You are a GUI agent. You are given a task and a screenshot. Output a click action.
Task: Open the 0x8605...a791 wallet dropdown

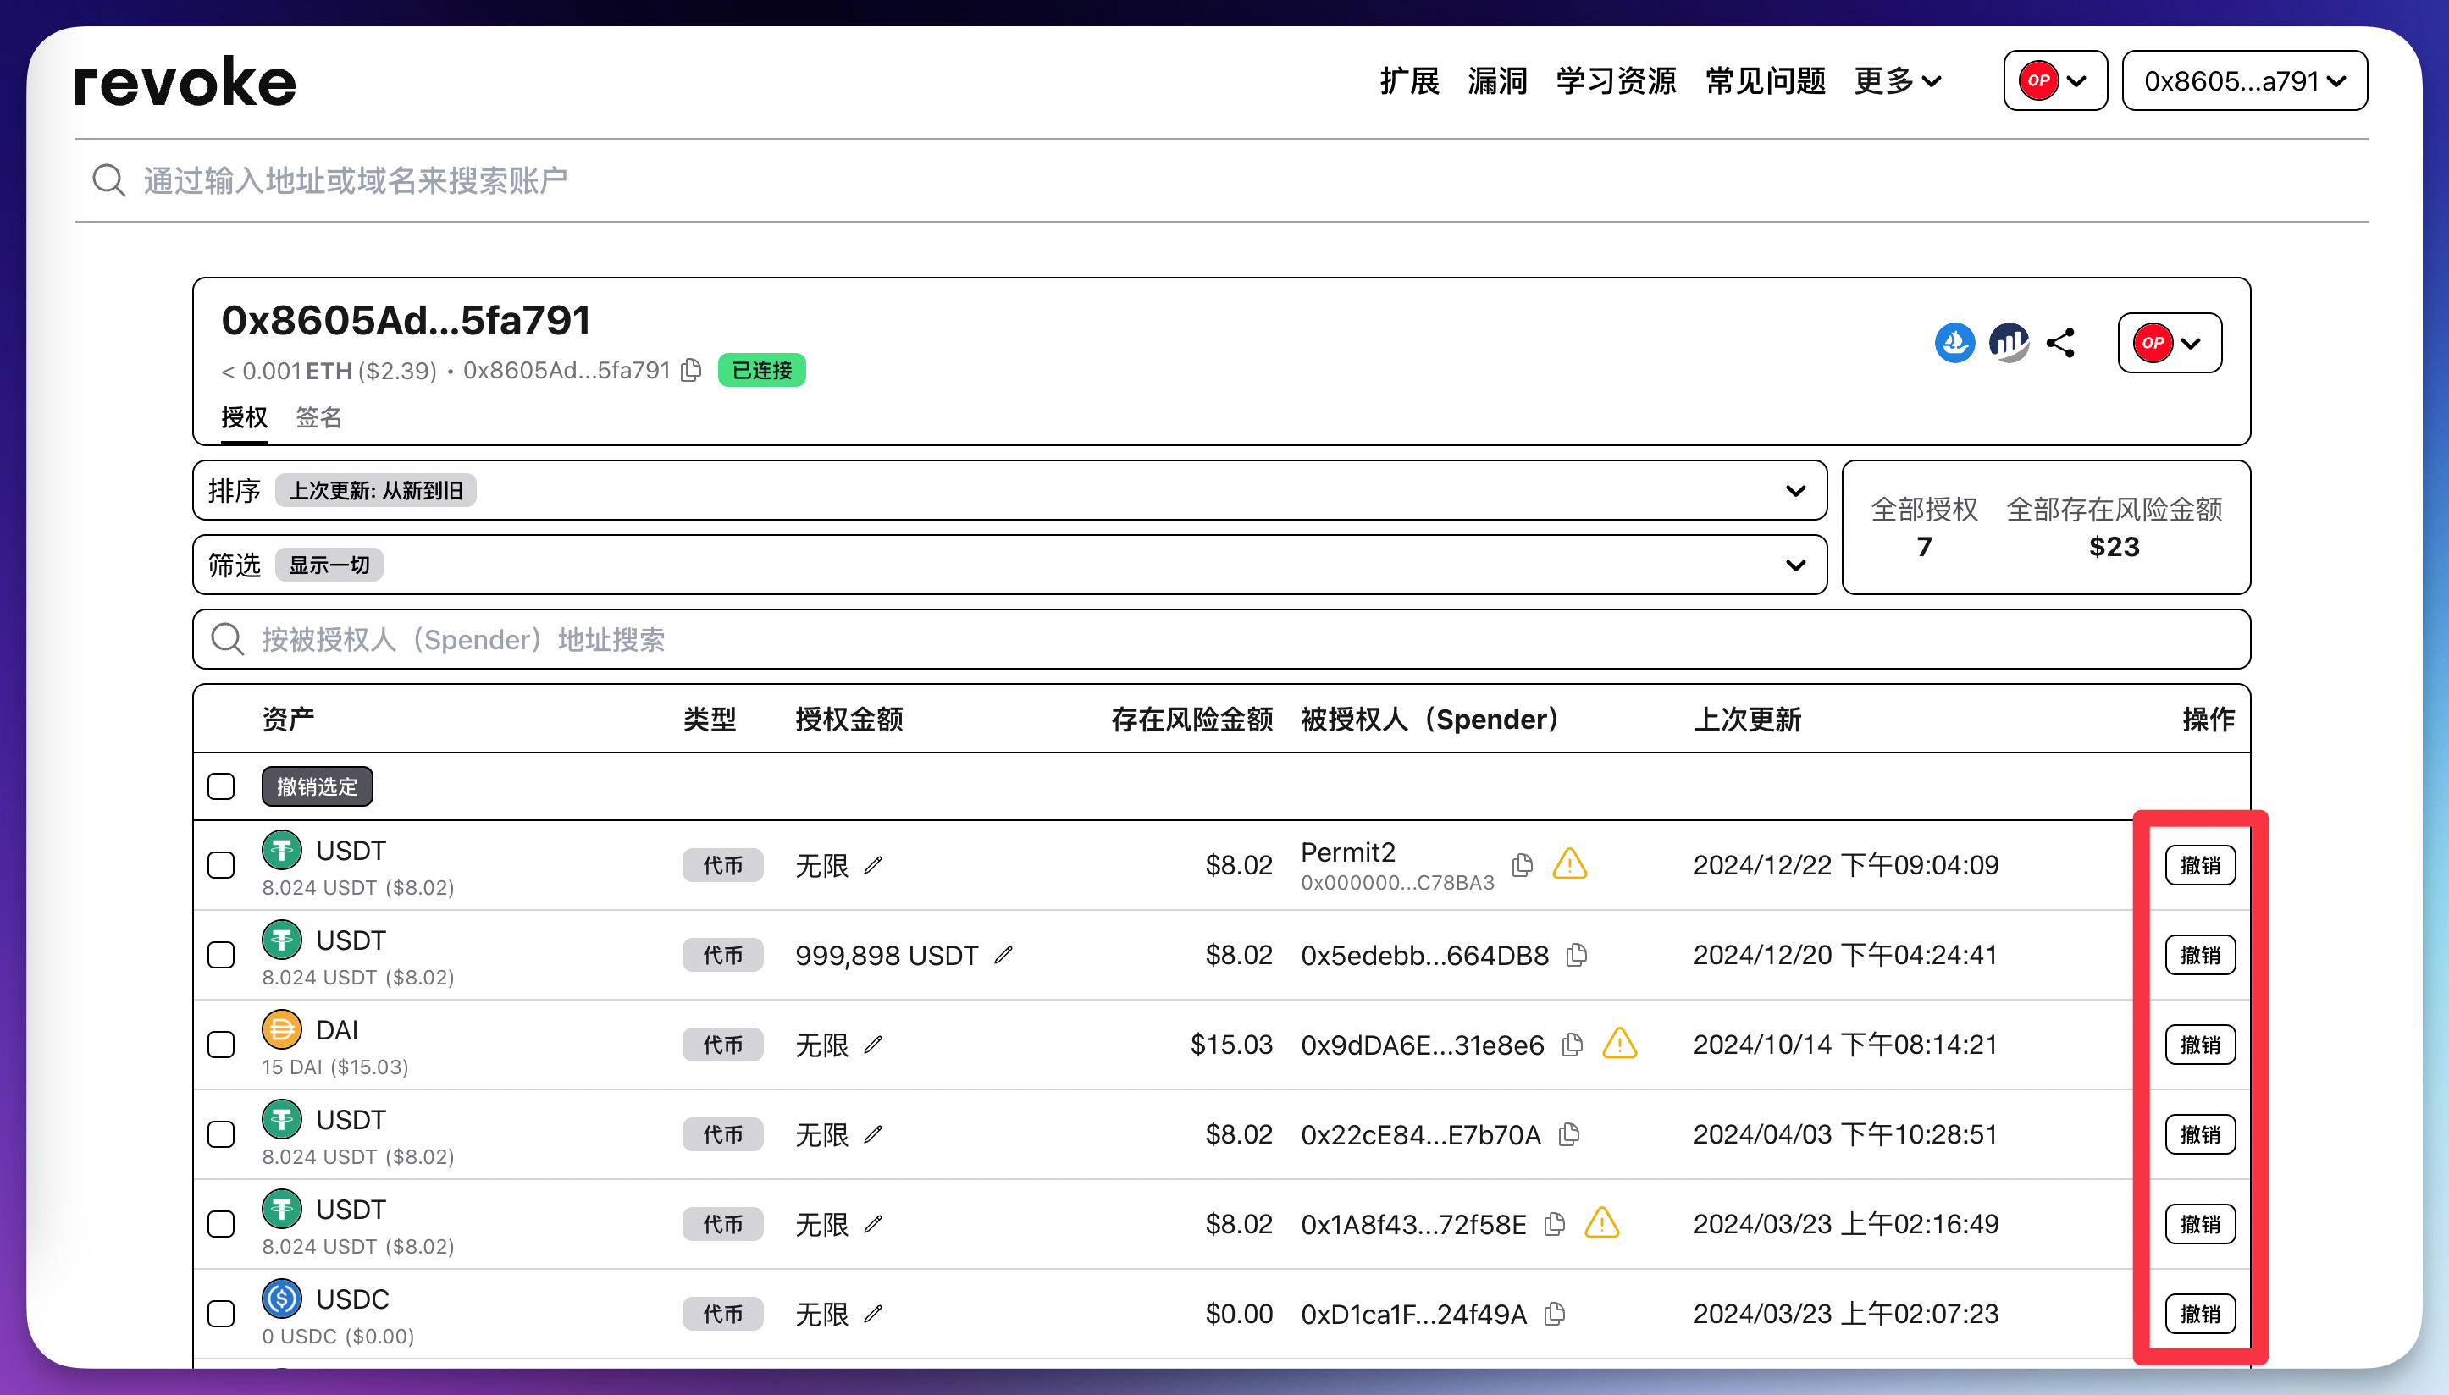(x=2245, y=80)
